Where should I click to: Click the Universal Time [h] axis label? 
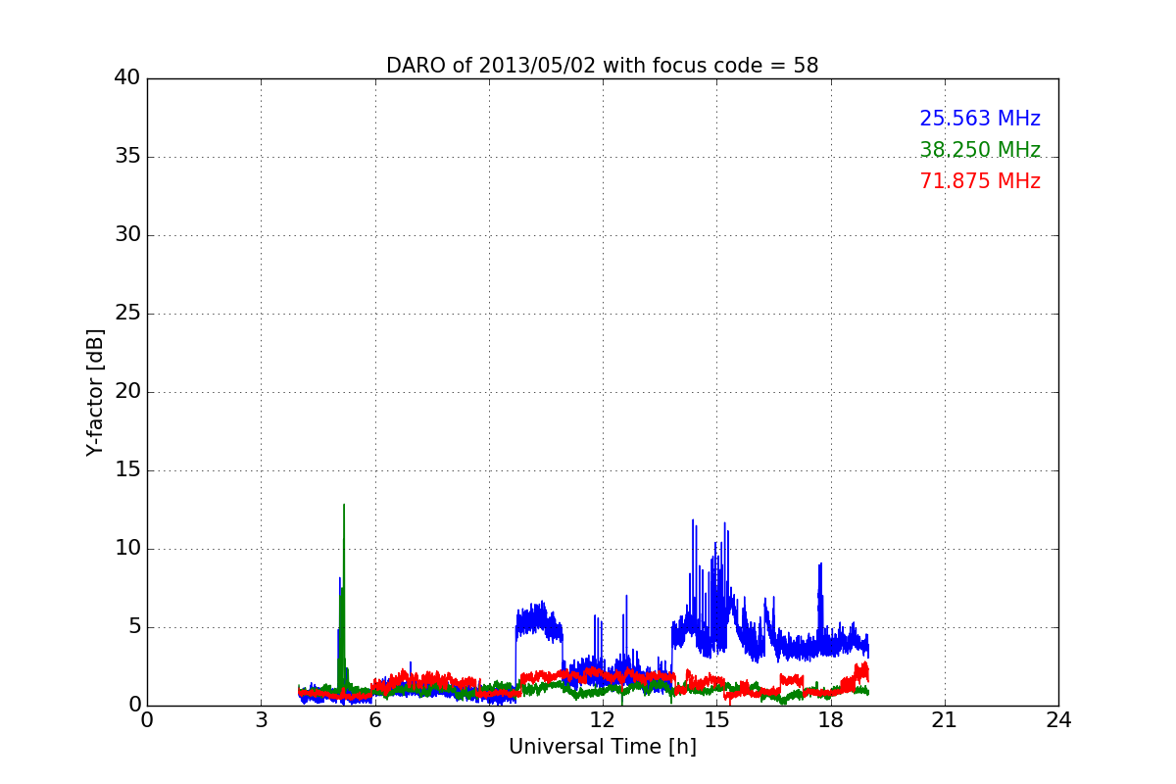pyautogui.click(x=603, y=747)
